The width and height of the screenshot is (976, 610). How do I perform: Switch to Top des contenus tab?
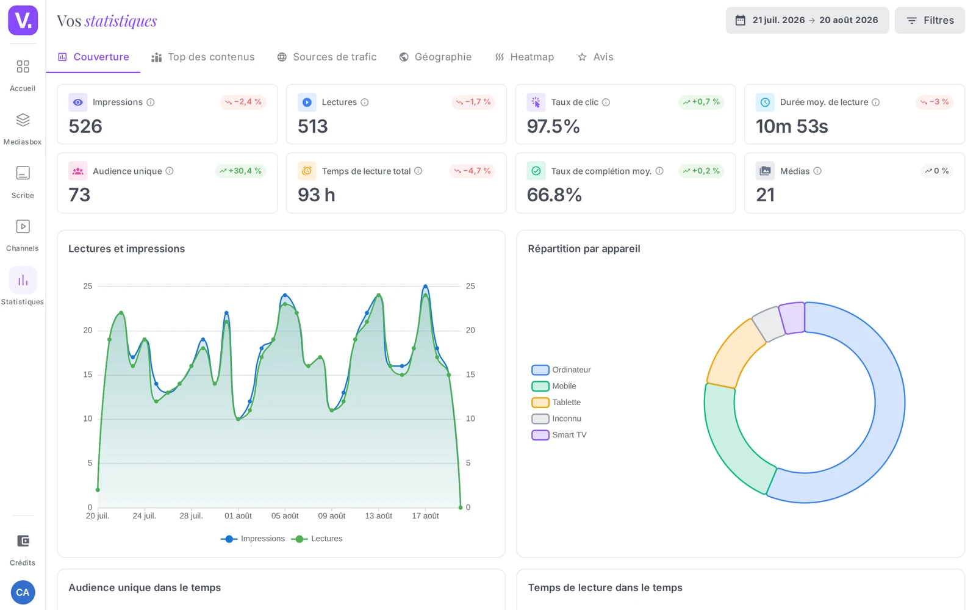203,57
